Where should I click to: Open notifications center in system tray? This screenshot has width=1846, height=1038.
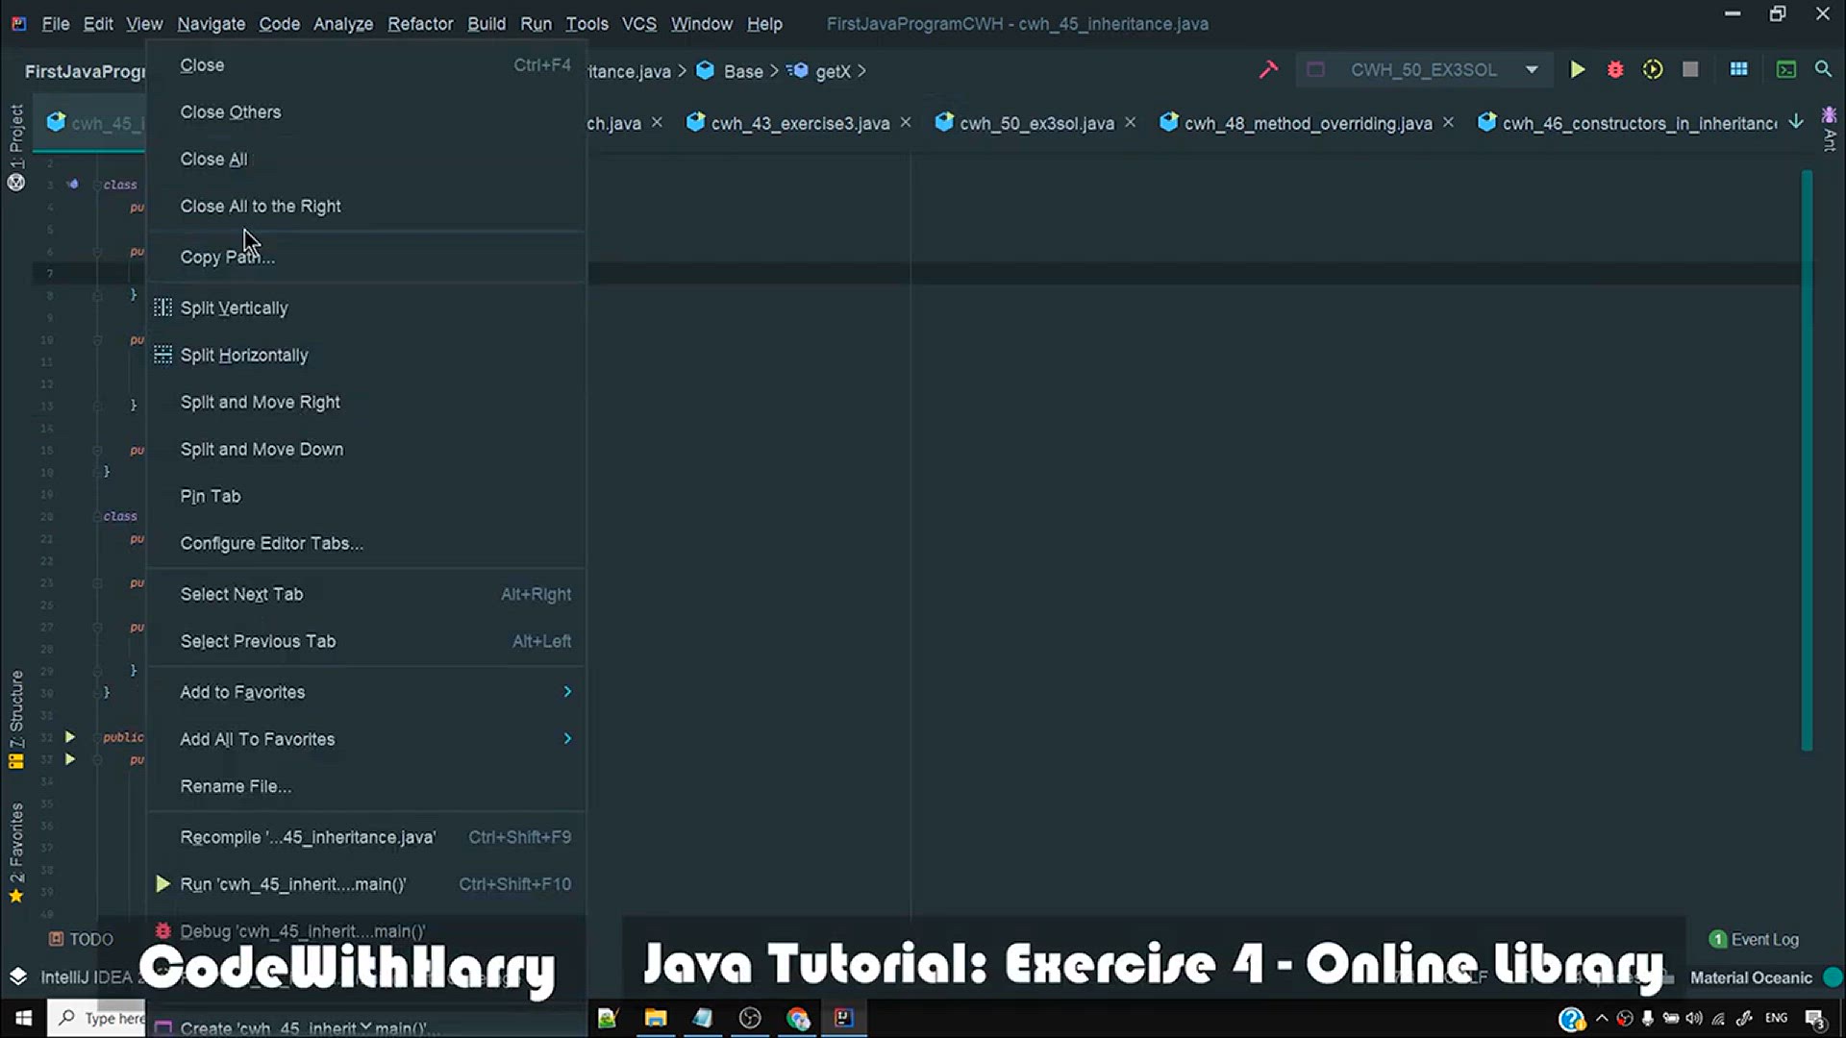tap(1815, 1019)
